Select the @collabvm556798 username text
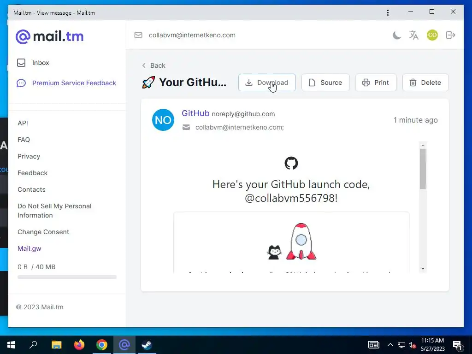Image resolution: width=472 pixels, height=354 pixels. coord(291,198)
